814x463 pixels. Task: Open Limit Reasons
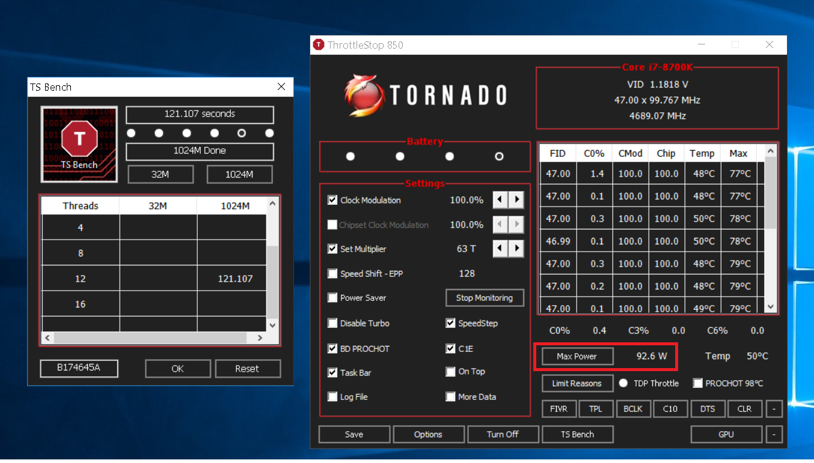(x=577, y=383)
